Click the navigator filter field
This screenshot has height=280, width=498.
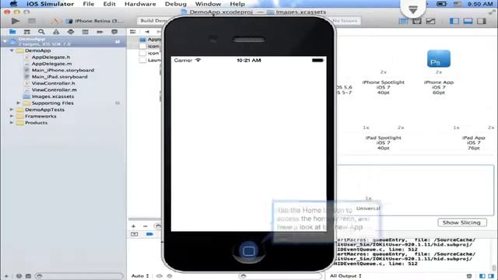pyautogui.click(x=79, y=276)
